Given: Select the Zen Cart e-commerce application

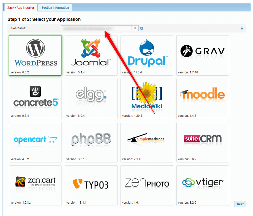Looking at the screenshot, I should (35, 186).
